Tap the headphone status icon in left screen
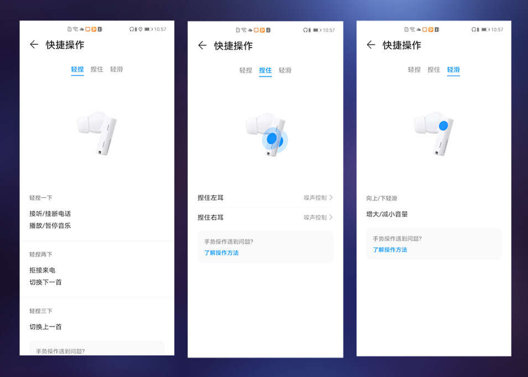This screenshot has height=377, width=528. click(x=131, y=29)
